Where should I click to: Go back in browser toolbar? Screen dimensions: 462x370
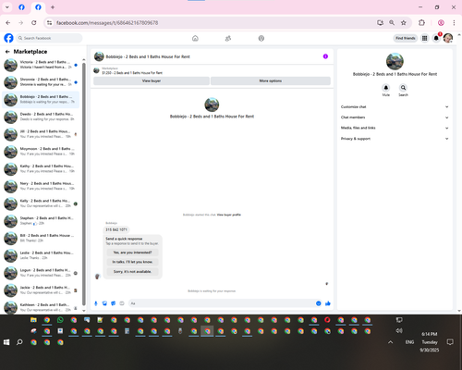[8, 22]
